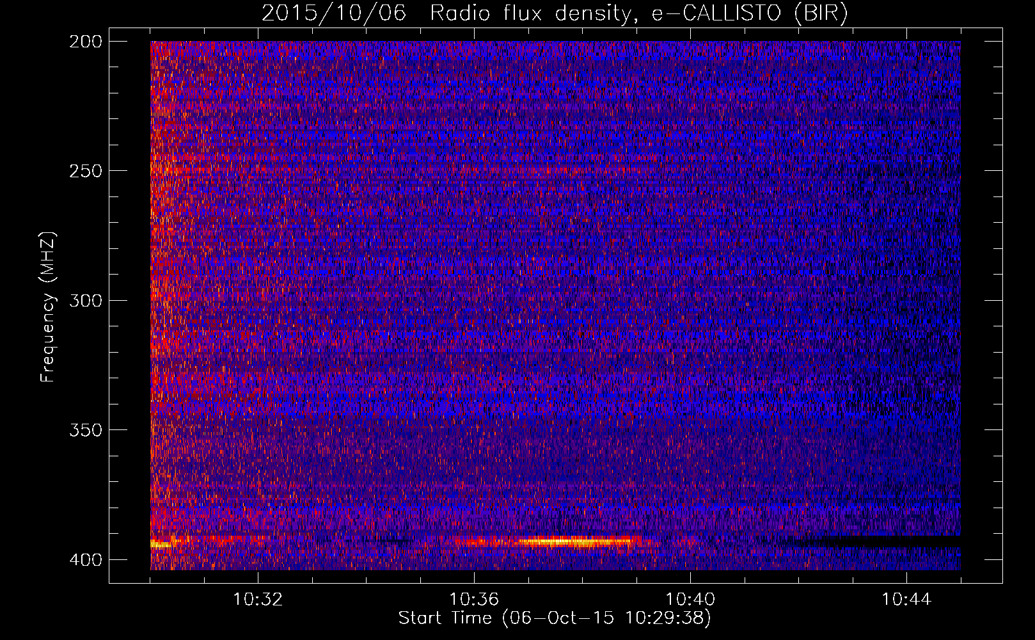Click the 10:32 time axis label
The image size is (1035, 640).
(258, 600)
